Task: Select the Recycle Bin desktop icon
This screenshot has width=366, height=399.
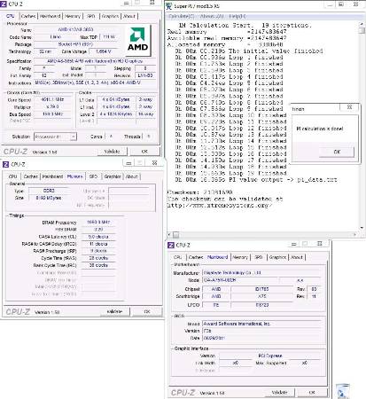Action: click(x=343, y=391)
